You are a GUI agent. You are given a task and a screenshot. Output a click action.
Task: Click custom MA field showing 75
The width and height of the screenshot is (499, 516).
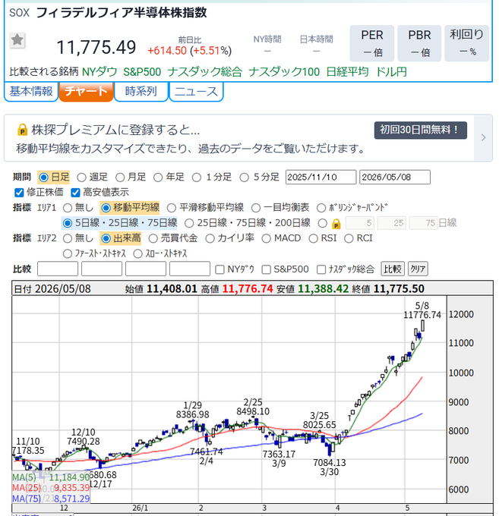pyautogui.click(x=424, y=223)
